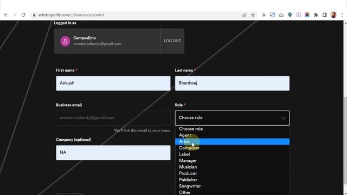Click the blue square extension icon

pos(272,15)
